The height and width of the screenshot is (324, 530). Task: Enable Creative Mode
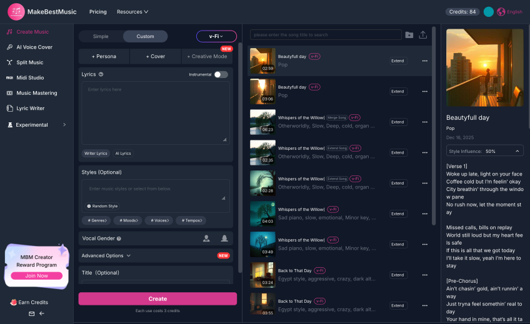(207, 56)
